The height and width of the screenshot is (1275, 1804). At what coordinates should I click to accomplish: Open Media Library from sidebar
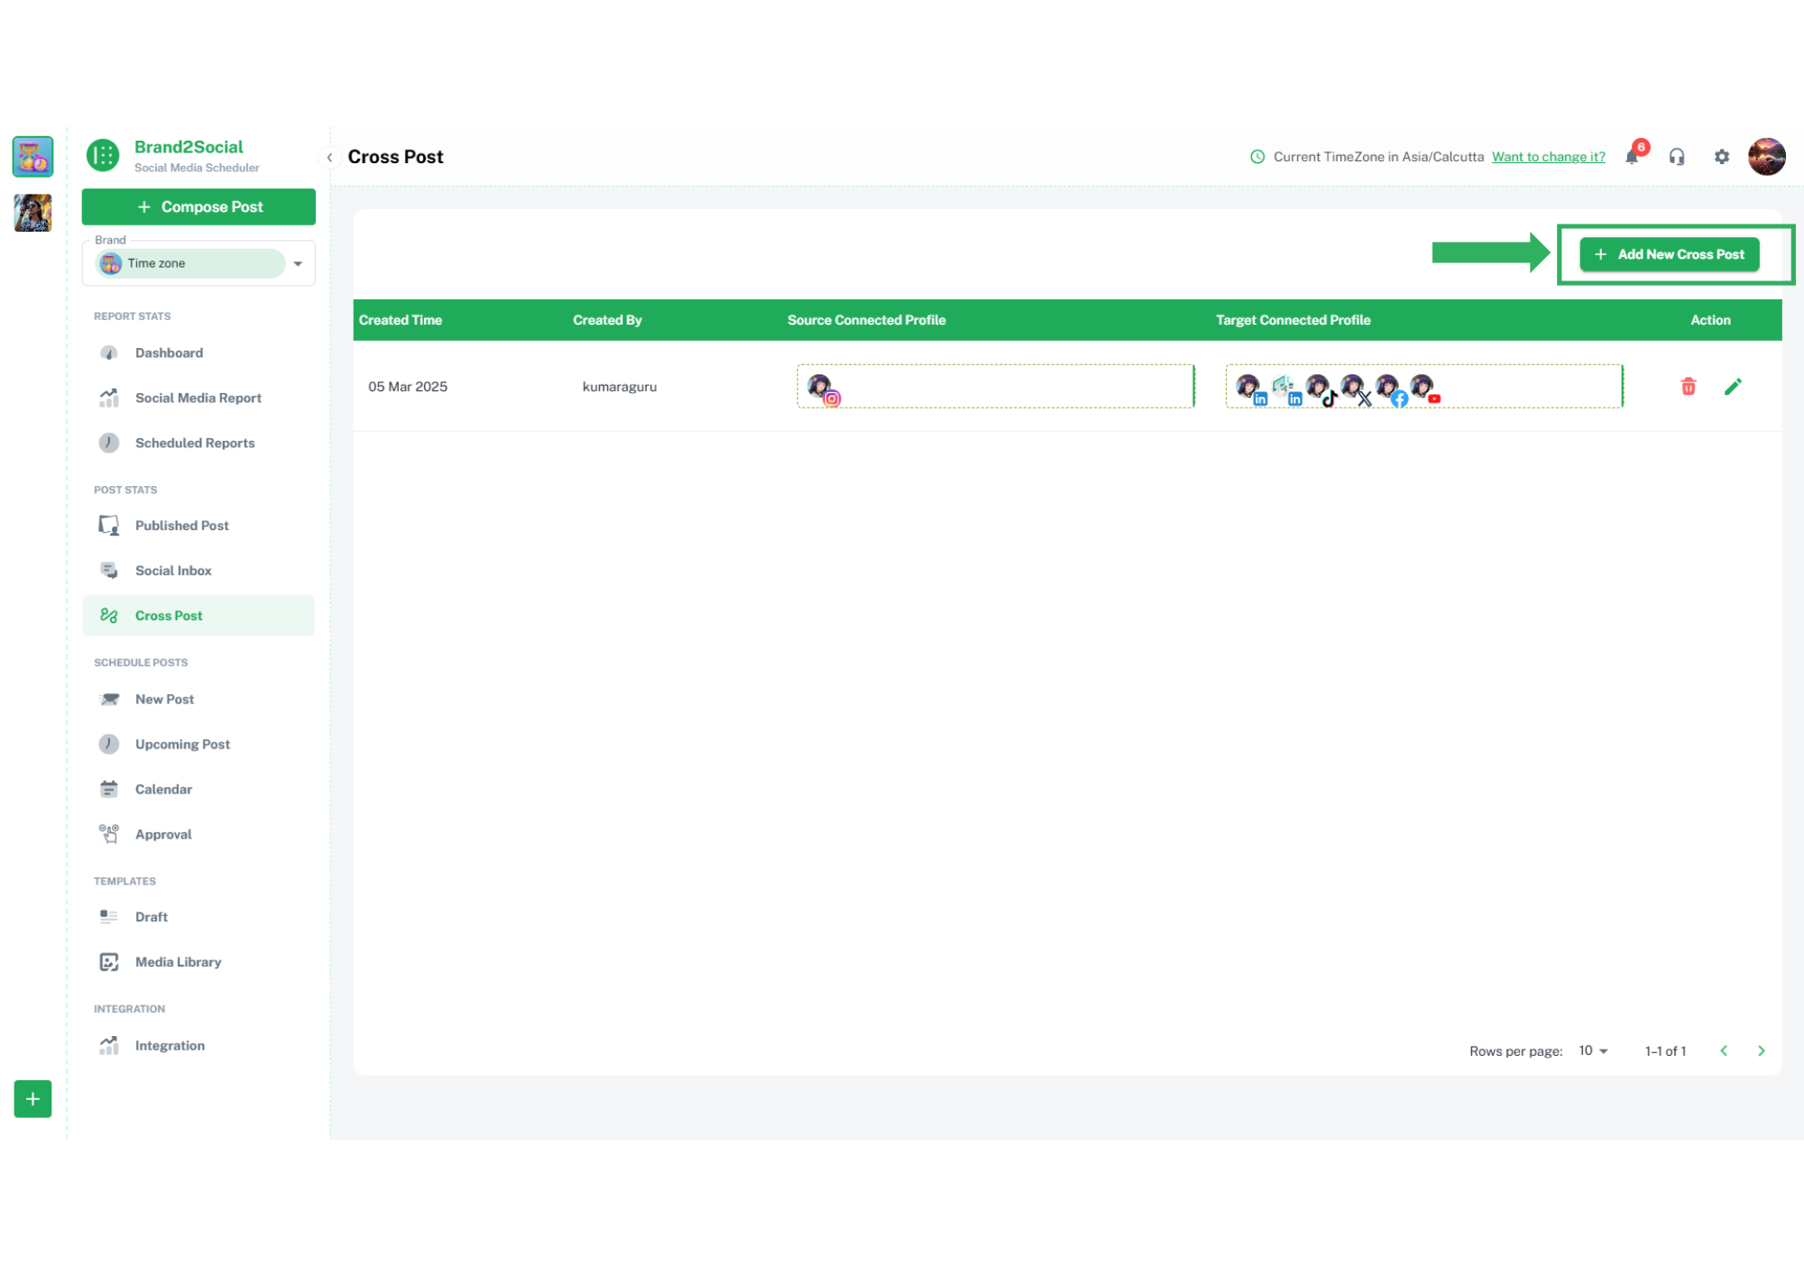coord(178,962)
